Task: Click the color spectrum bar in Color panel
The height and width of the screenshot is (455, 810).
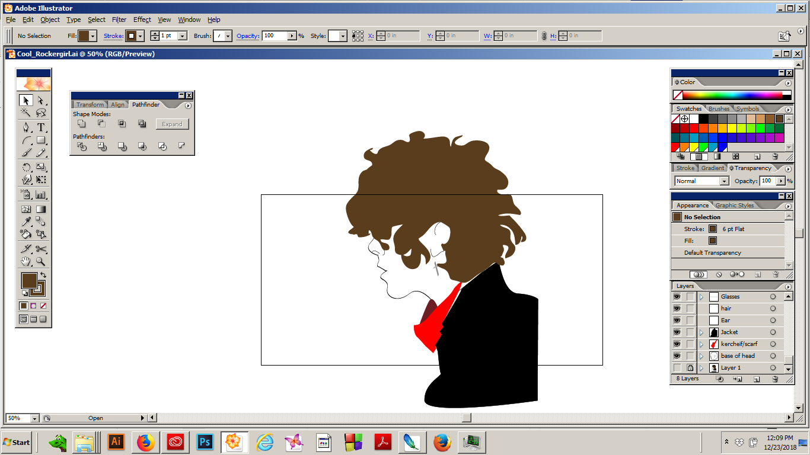Action: [x=732, y=95]
